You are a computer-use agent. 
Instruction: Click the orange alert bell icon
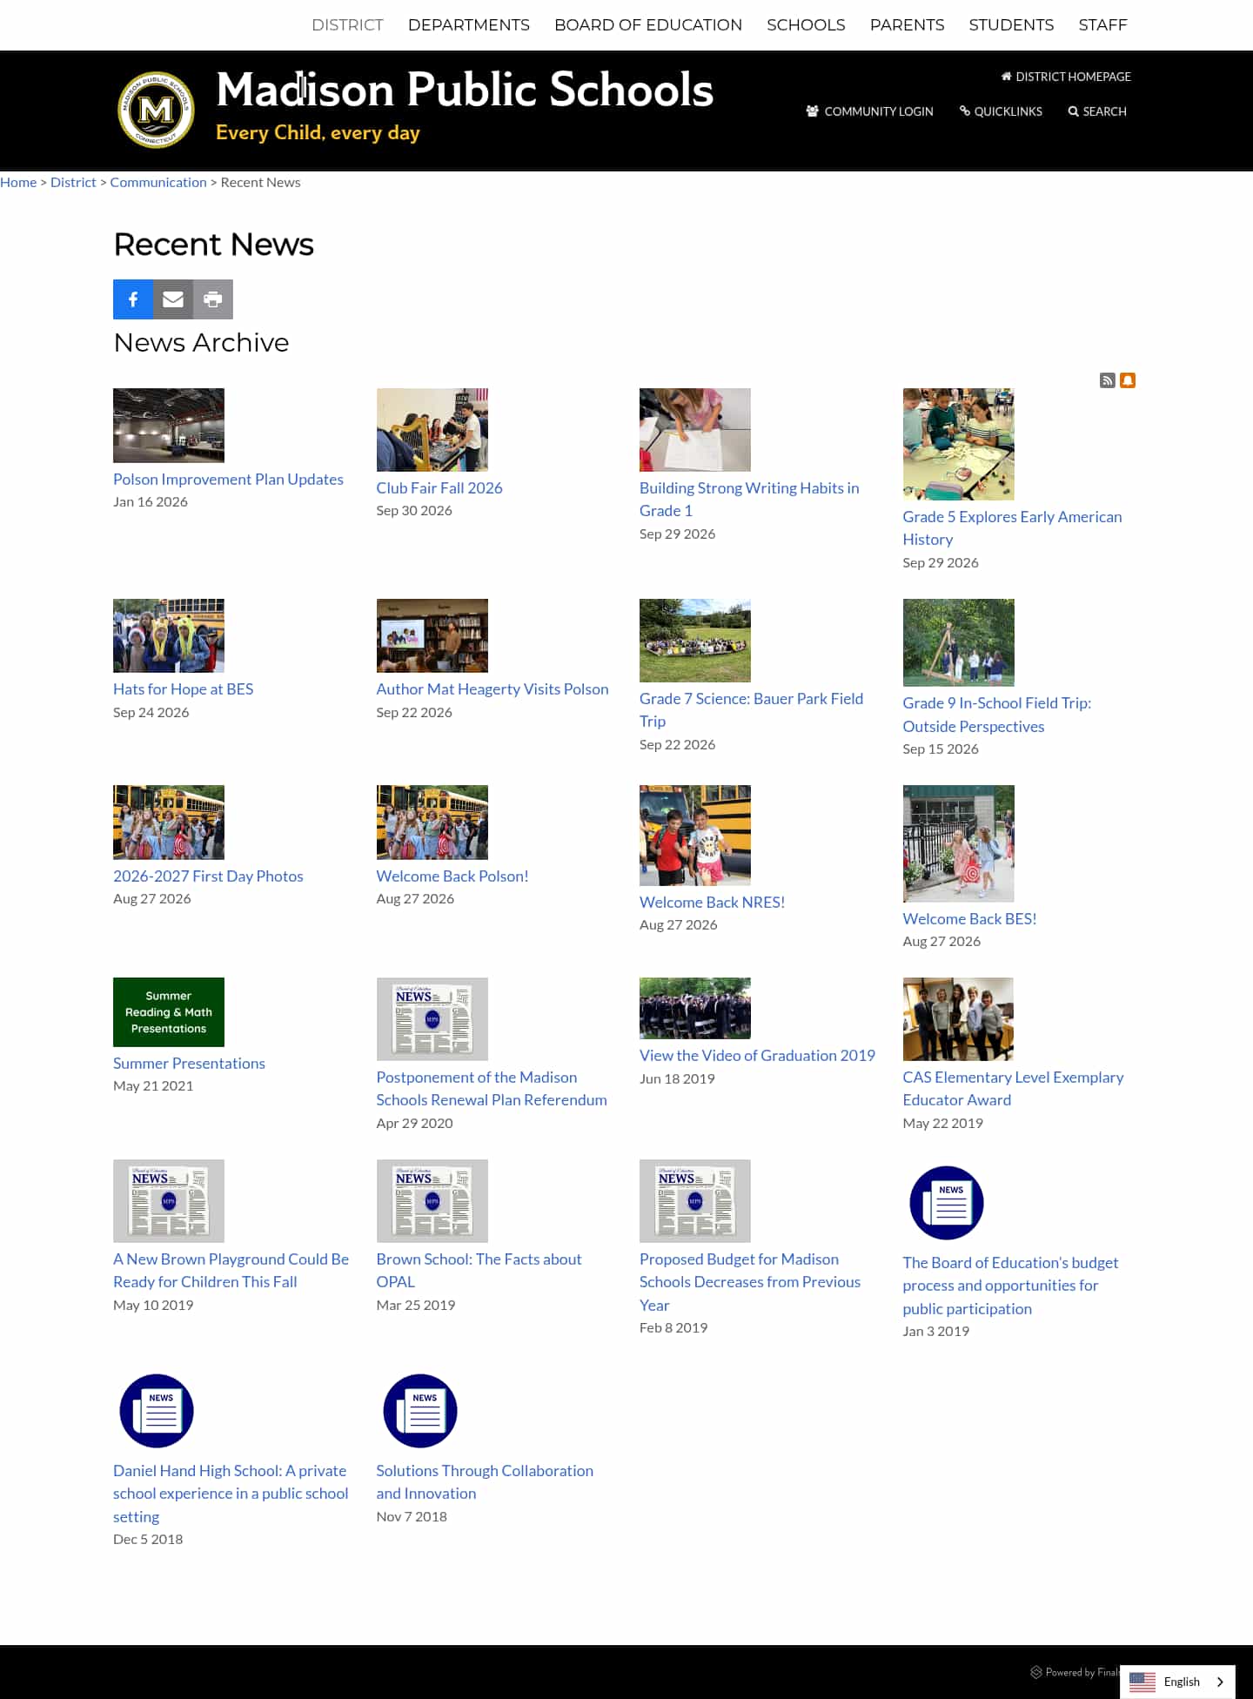click(1128, 380)
